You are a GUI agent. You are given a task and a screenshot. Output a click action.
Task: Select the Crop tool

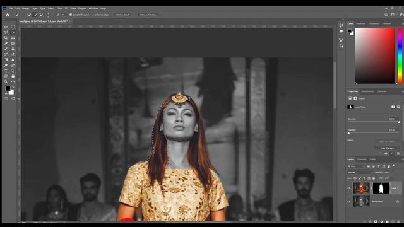coord(6,38)
